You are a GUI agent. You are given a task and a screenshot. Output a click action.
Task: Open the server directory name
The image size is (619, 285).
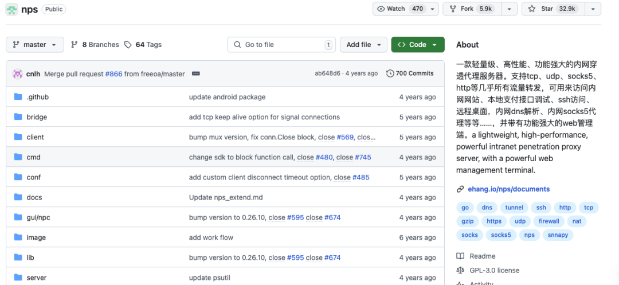click(x=37, y=278)
